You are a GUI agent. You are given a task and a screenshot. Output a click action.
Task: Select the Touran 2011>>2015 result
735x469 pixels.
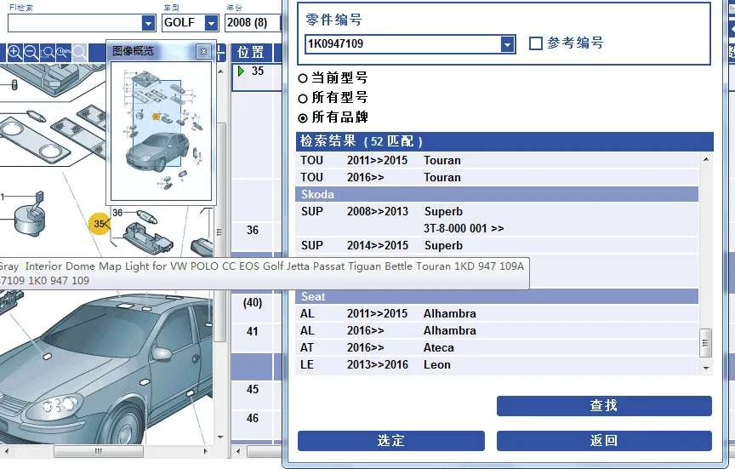pos(497,160)
